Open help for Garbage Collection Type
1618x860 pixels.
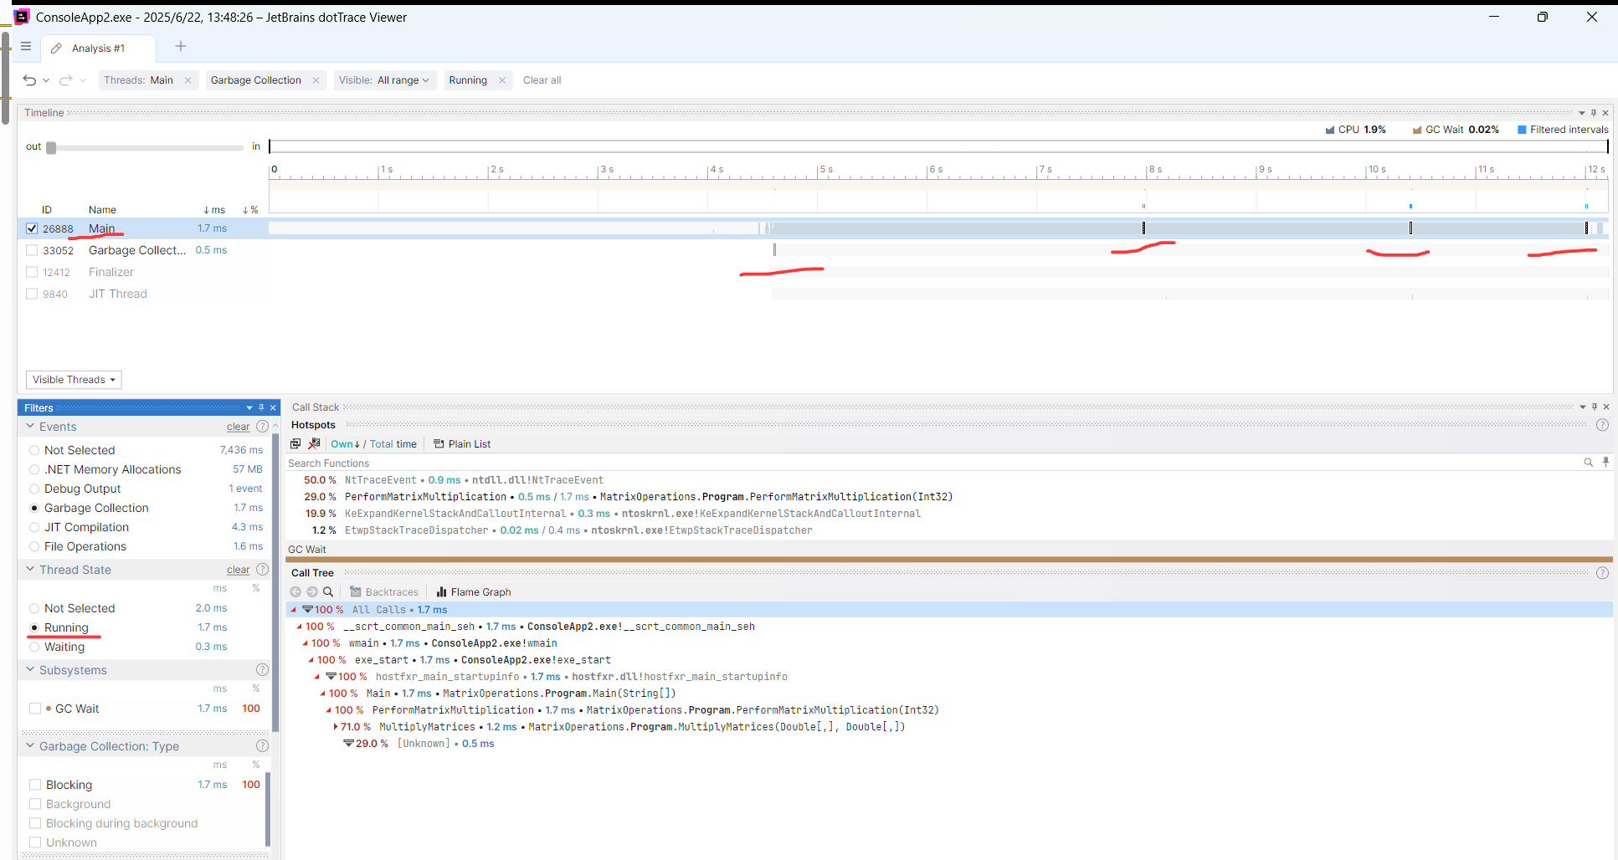[262, 746]
